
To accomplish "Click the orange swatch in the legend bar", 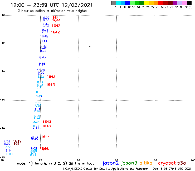I will [156, 3].
